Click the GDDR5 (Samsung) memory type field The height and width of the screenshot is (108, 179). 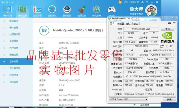click(134, 68)
